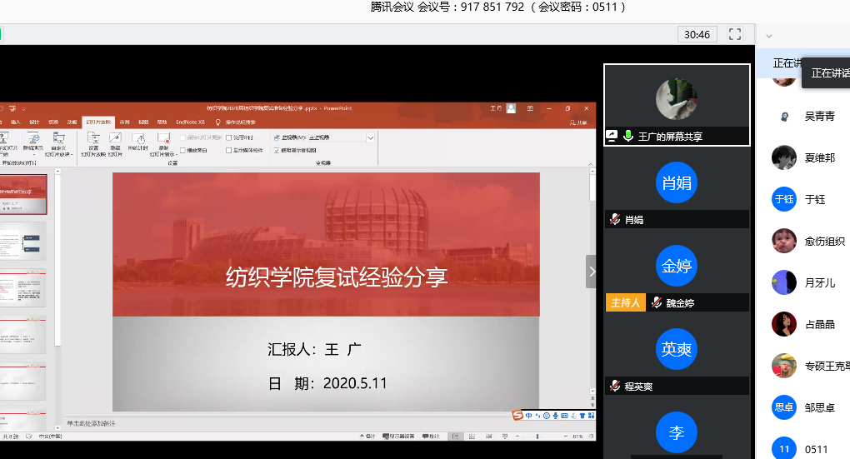Click the Sogou input method logo
This screenshot has height=459, width=850.
(x=517, y=416)
